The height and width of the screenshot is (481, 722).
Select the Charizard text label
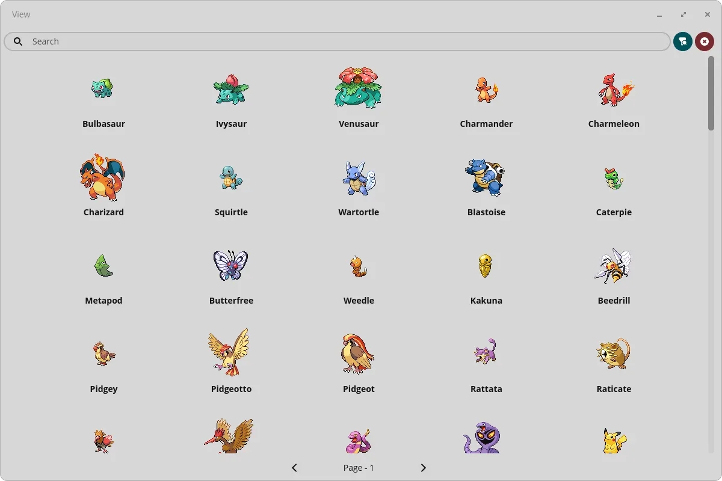click(x=103, y=212)
